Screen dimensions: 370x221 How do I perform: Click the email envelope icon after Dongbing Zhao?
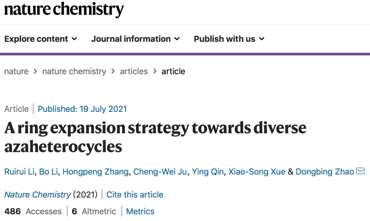pyautogui.click(x=360, y=171)
